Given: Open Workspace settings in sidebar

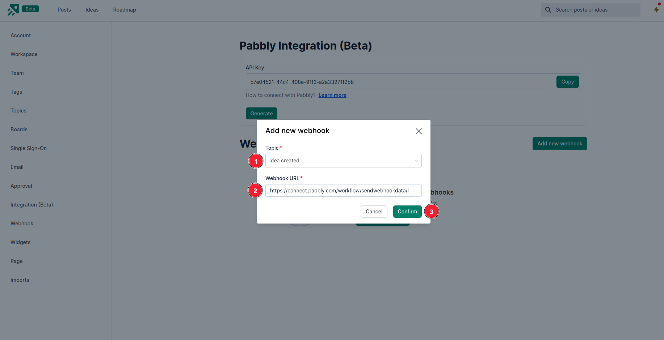Looking at the screenshot, I should coord(24,54).
